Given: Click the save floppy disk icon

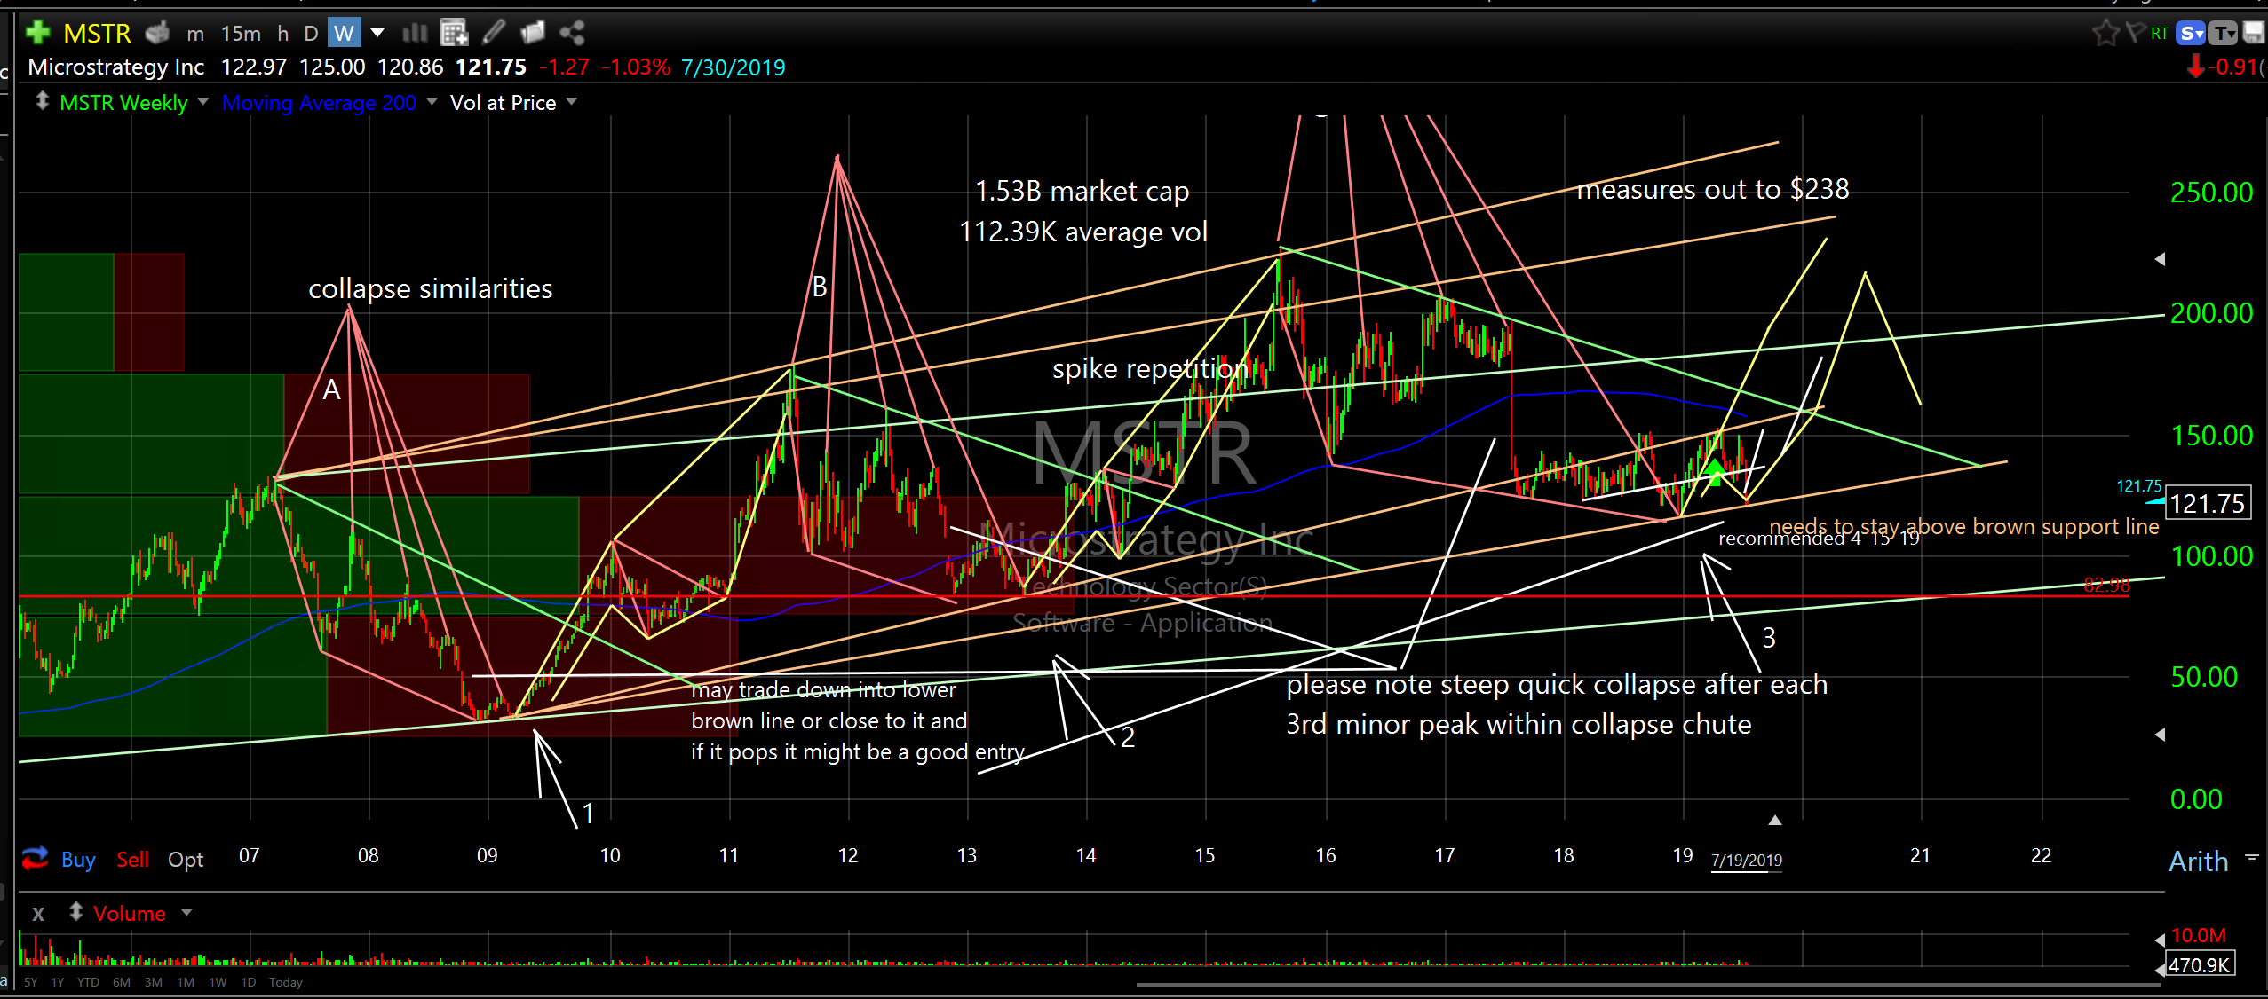Looking at the screenshot, I should pyautogui.click(x=2253, y=33).
